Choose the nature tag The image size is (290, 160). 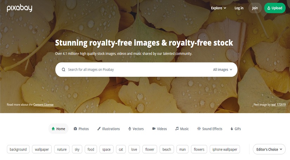pos(62,149)
